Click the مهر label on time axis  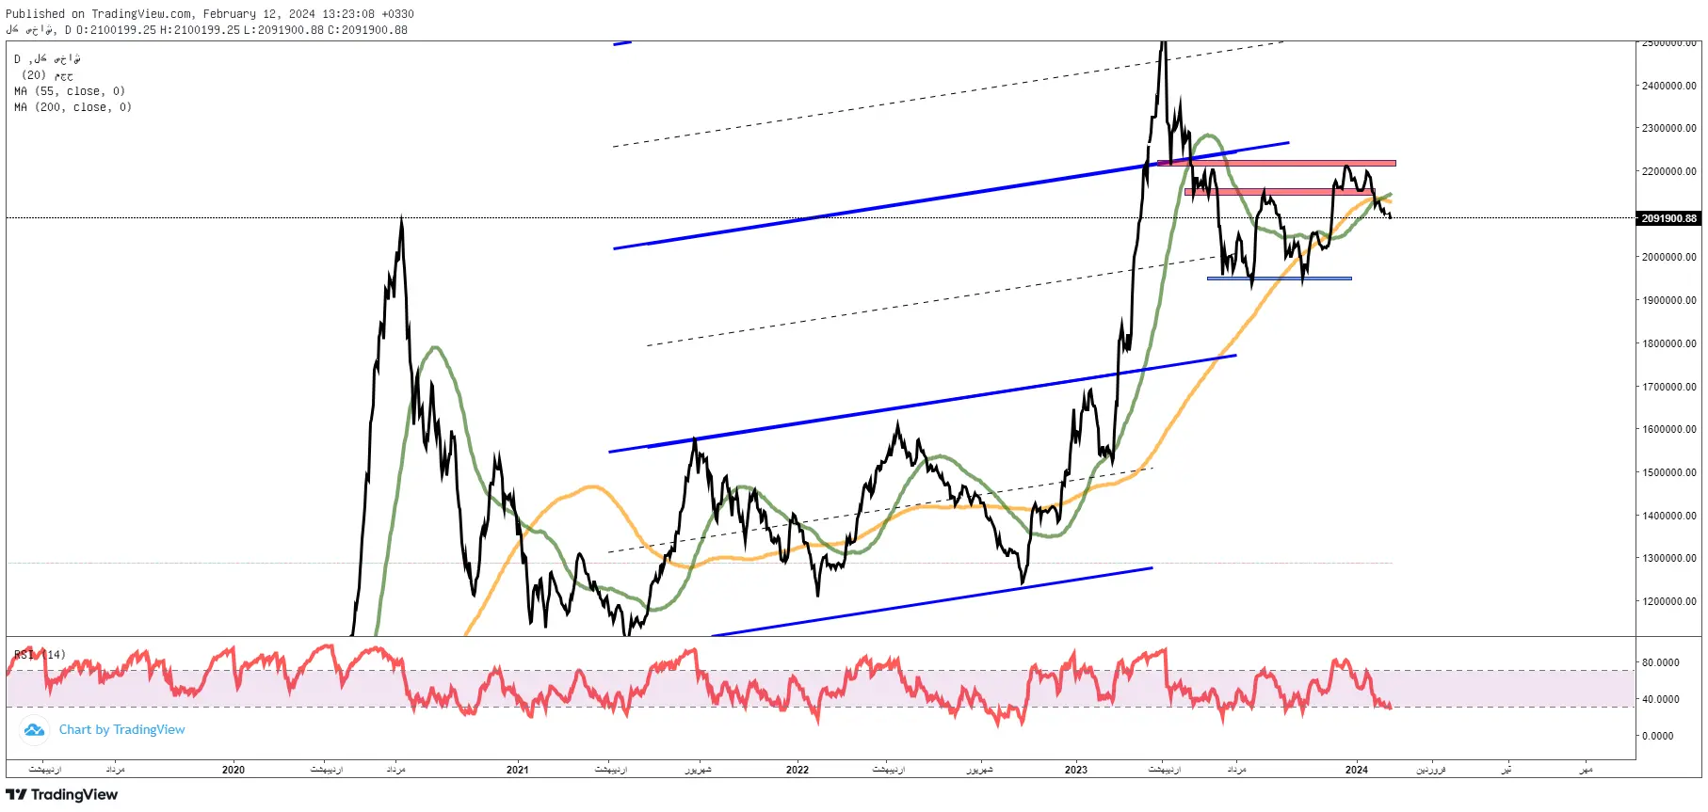click(x=1587, y=771)
